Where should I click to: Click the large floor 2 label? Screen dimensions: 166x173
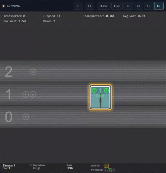(x=9, y=72)
